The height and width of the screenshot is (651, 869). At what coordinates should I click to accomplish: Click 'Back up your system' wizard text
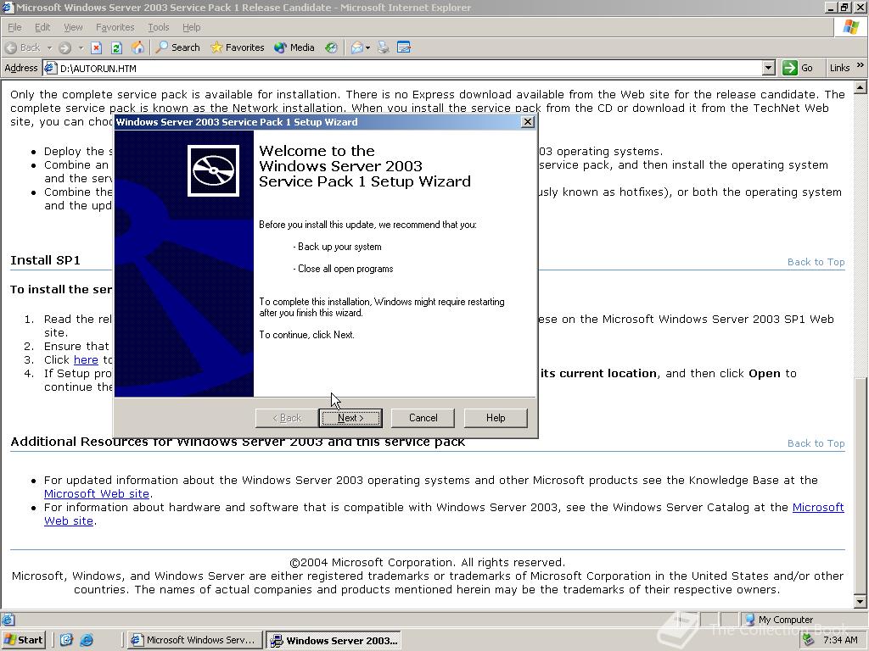click(339, 247)
